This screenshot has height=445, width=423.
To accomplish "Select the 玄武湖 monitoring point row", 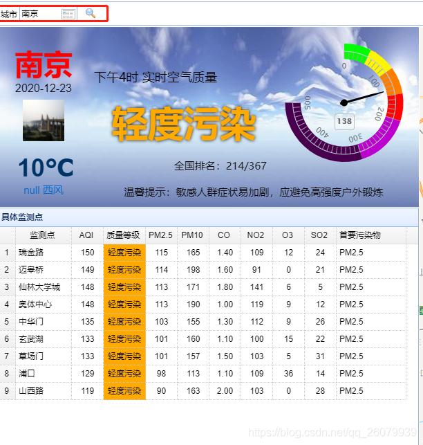I will point(203,339).
